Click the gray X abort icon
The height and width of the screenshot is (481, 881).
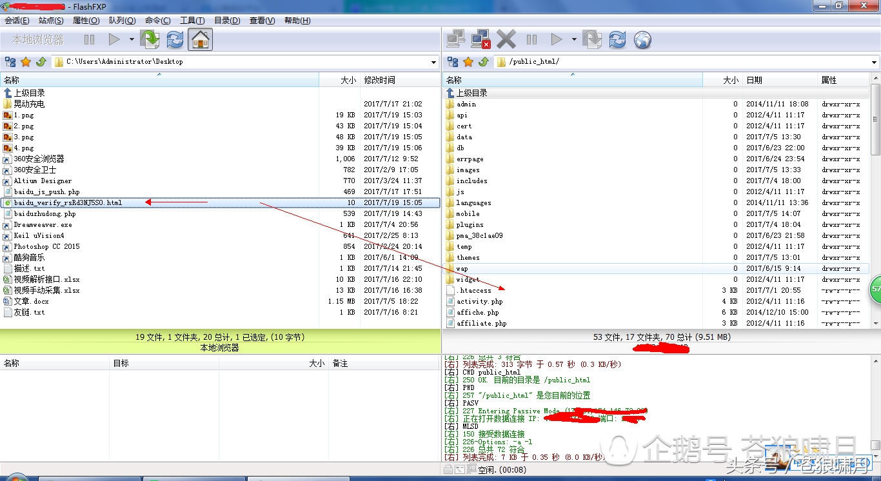point(506,40)
